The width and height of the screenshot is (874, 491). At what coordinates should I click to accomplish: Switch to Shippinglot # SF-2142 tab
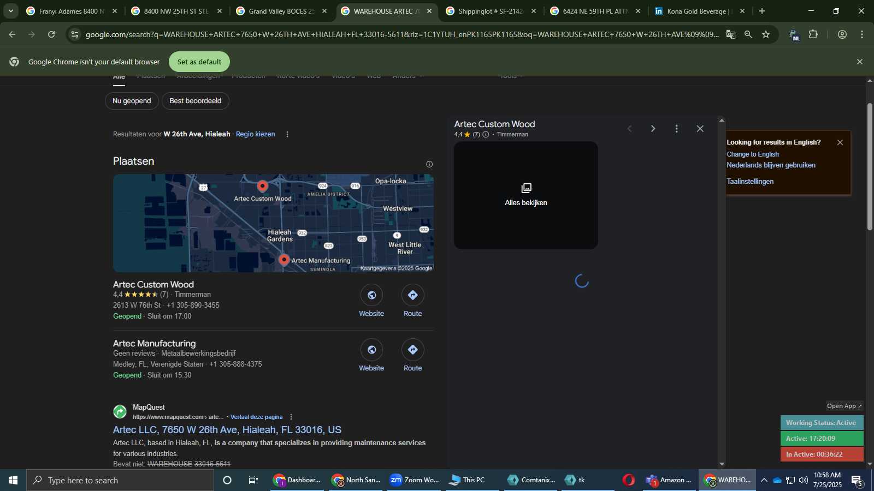(491, 11)
